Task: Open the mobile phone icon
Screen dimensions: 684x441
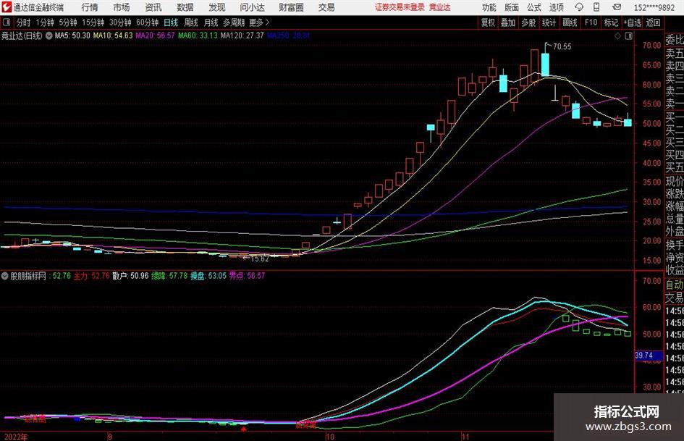Action: (x=596, y=7)
